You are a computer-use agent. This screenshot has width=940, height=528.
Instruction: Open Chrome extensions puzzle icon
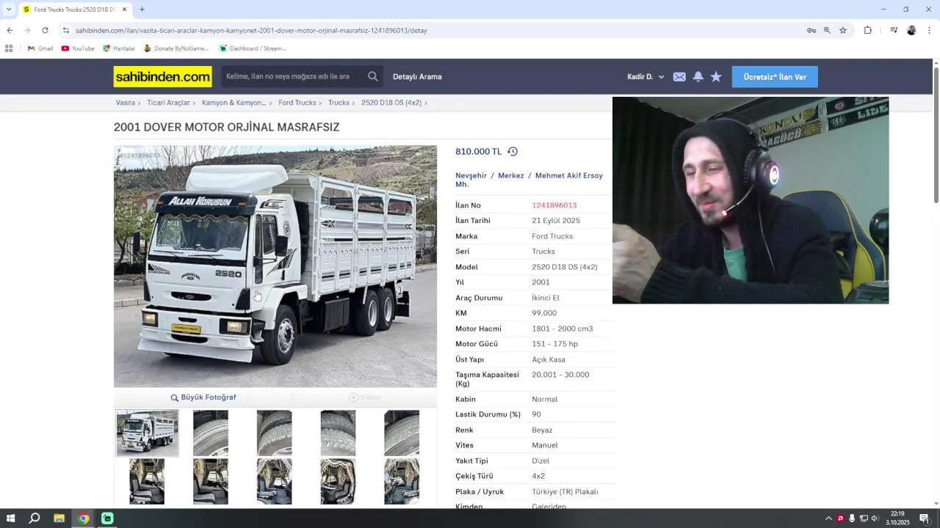click(867, 30)
